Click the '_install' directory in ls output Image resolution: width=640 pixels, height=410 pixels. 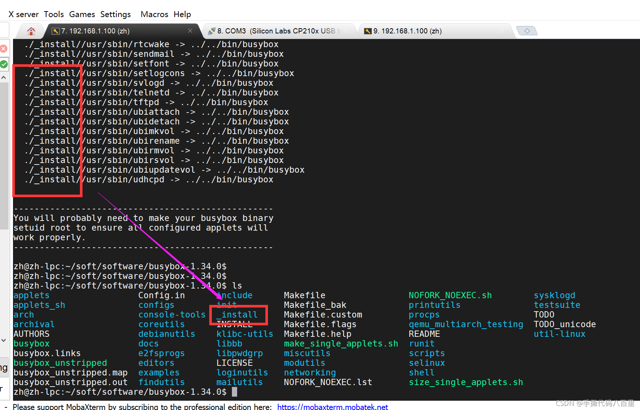coord(237,315)
